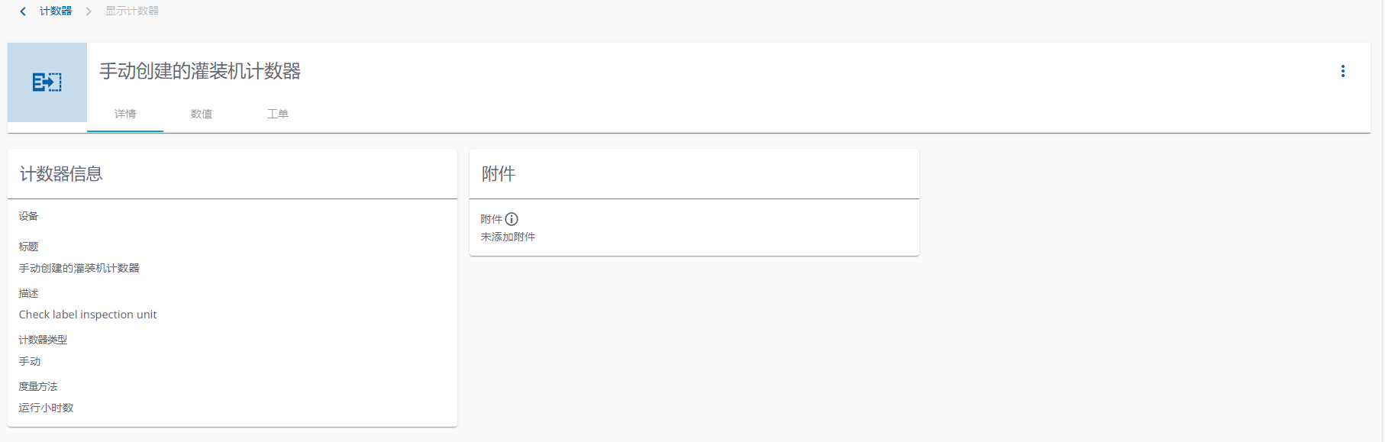Click the 附件 panel header
Screen dimensions: 1385x442
[x=497, y=174]
